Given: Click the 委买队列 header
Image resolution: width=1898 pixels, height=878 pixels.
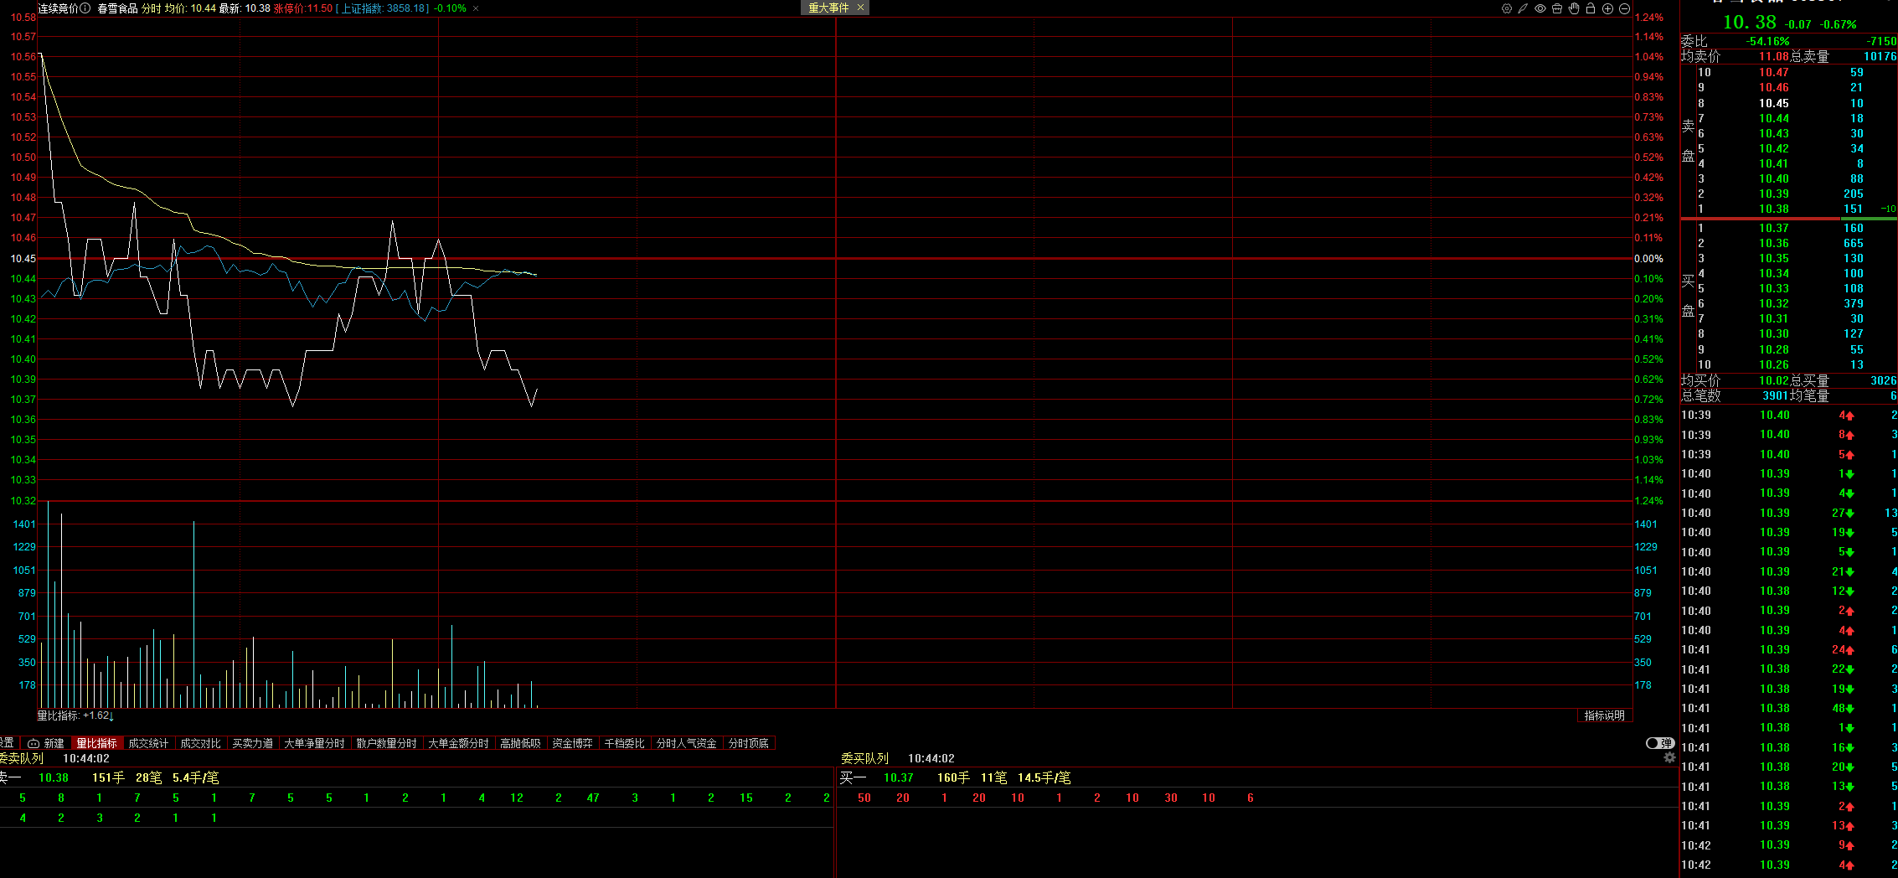Looking at the screenshot, I should 864,758.
